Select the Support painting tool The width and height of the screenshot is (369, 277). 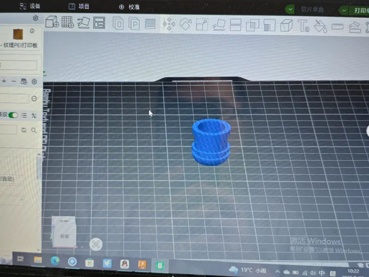click(269, 25)
